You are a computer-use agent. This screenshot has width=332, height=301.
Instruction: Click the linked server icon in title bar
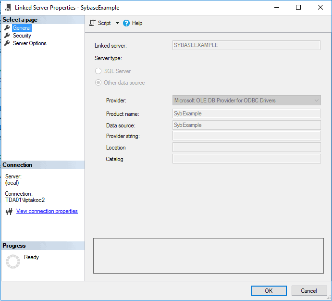click(x=8, y=7)
